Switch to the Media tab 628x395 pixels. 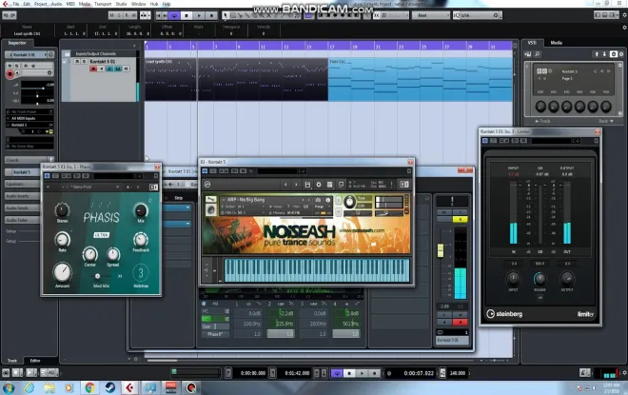pos(556,43)
